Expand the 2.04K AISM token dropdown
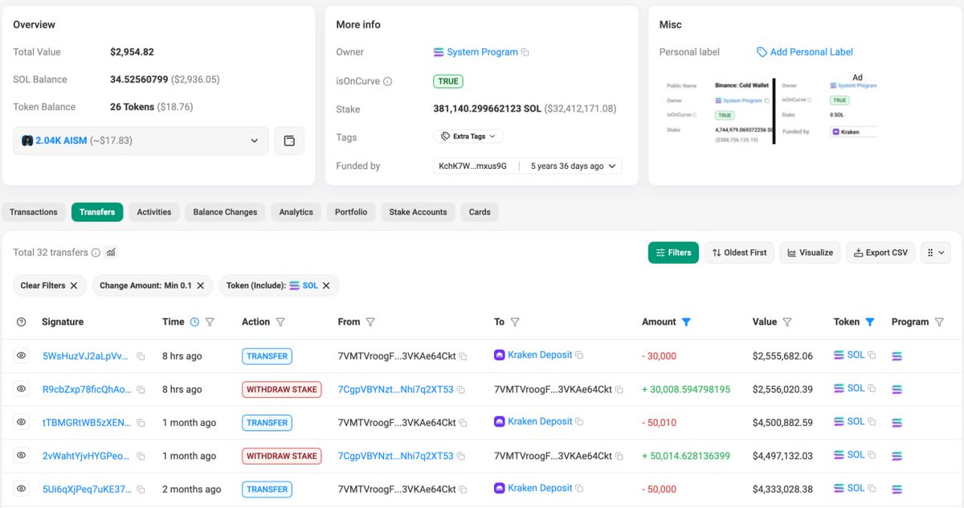 tap(255, 141)
